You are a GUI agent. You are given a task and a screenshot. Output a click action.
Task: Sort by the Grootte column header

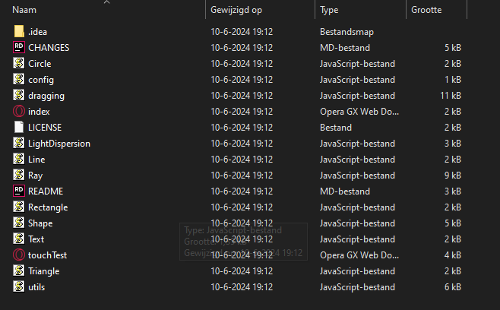tap(426, 11)
